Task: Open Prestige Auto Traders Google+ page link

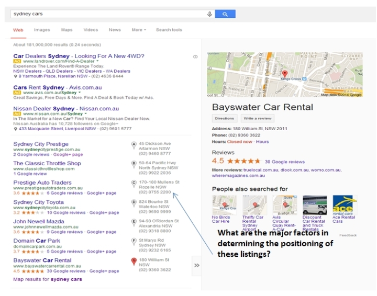Action: [102, 193]
